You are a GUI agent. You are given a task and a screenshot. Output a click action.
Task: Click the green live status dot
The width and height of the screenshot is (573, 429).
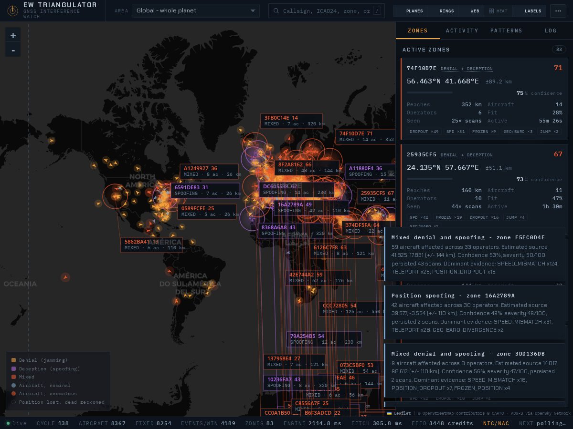pyautogui.click(x=8, y=423)
